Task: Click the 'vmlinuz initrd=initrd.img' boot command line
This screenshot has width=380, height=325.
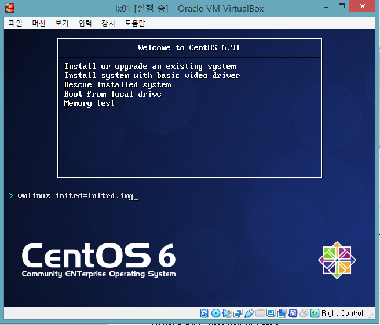Action: pos(75,195)
